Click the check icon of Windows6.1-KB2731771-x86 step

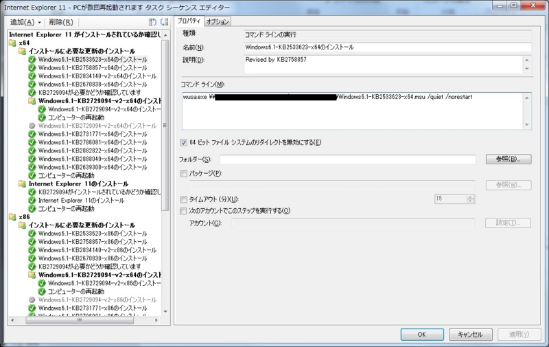pyautogui.click(x=32, y=308)
